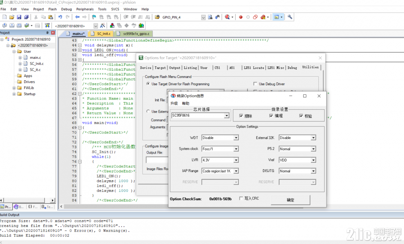This screenshot has height=244, width=404.
Task: Switch to the Debug tab in Options dialog
Action: coord(292,68)
